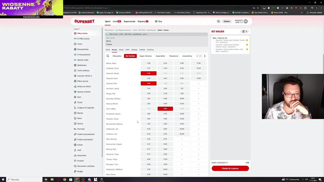This screenshot has height=182, width=324.
Task: Click the search magnifier in Superbet header
Action: tap(218, 21)
